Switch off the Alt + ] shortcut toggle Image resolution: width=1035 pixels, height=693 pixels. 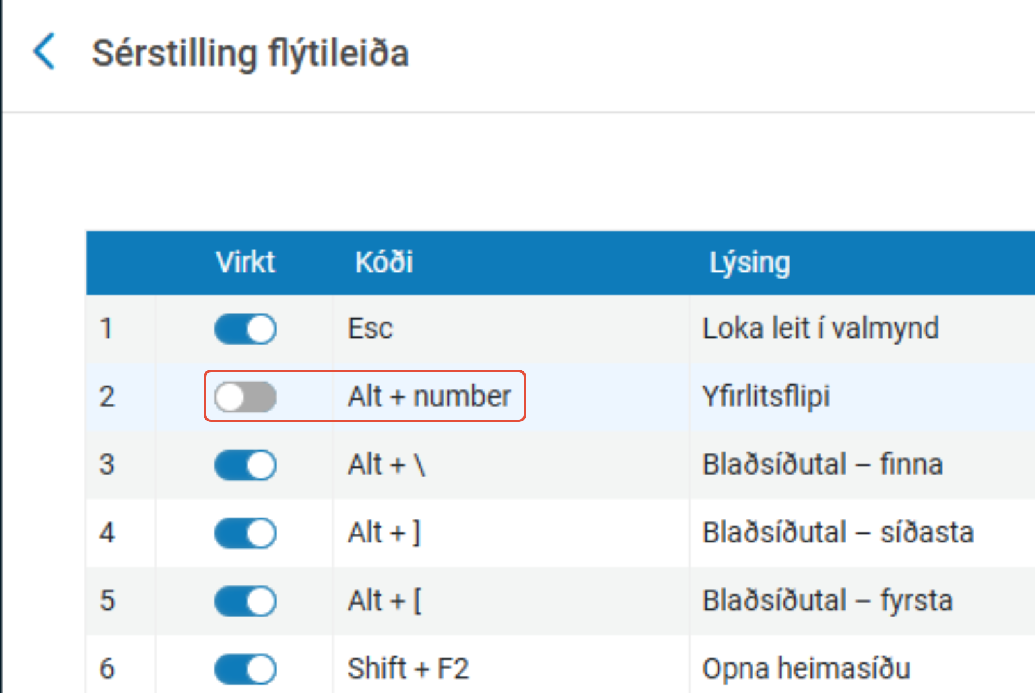click(x=245, y=533)
